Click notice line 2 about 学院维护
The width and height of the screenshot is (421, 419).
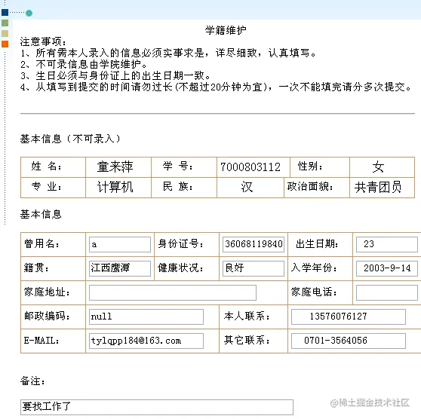point(84,64)
